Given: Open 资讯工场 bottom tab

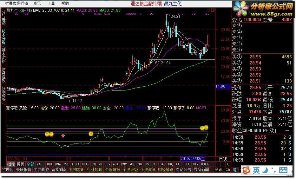Looking at the screenshot, I should coord(222,169).
